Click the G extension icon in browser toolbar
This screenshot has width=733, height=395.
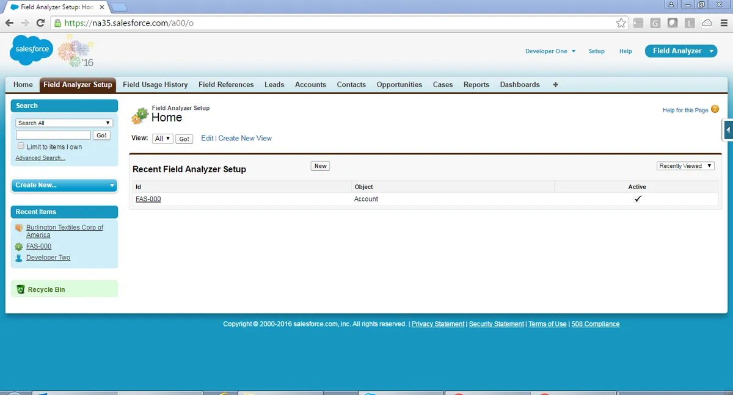[655, 23]
